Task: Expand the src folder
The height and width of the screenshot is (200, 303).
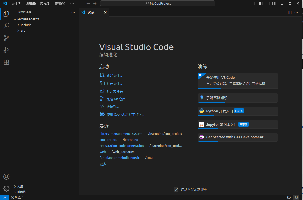Action: coord(23,30)
